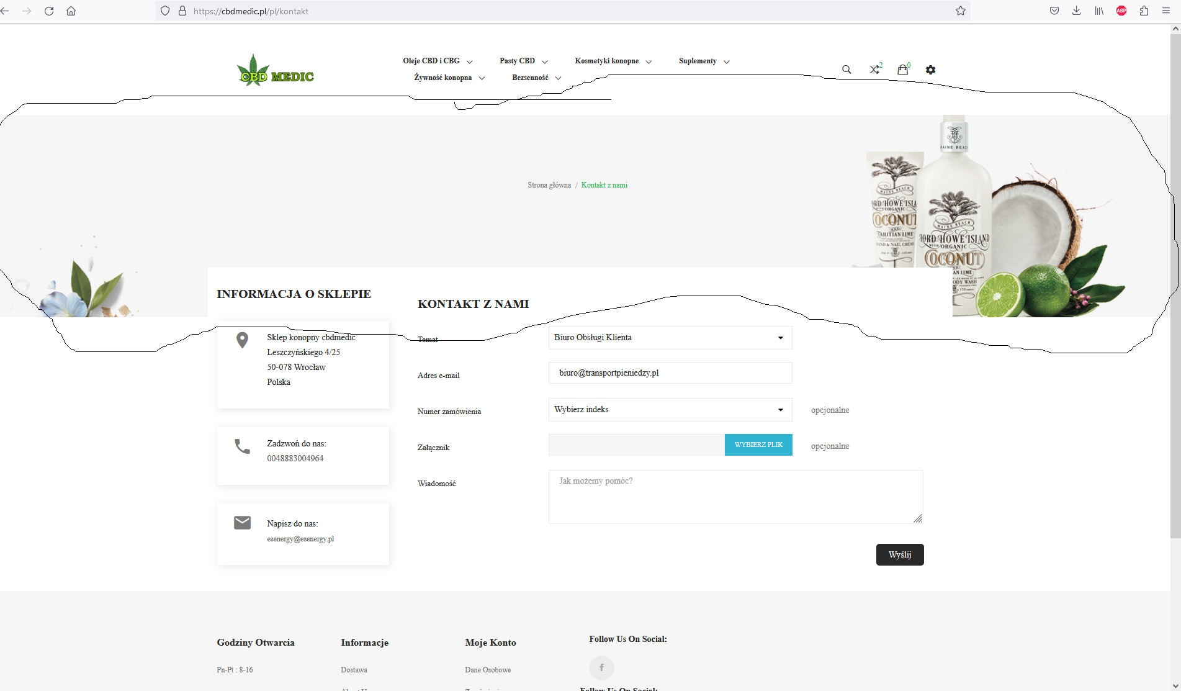Click the phone handset icon
Image resolution: width=1181 pixels, height=691 pixels.
click(242, 446)
